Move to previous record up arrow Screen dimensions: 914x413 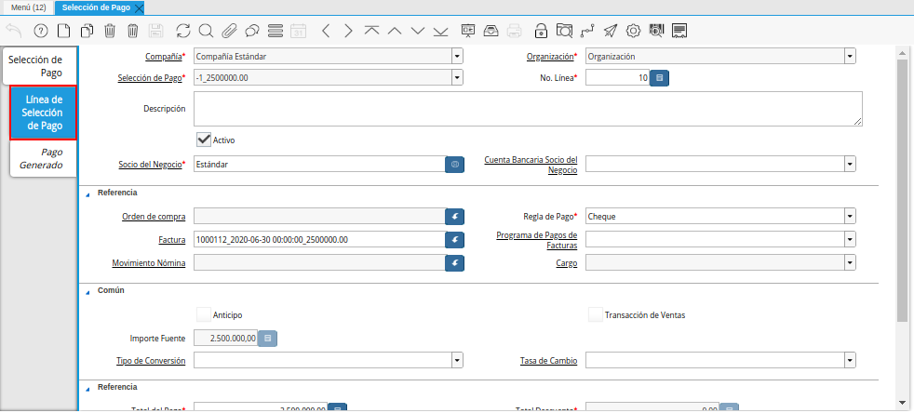(x=395, y=31)
